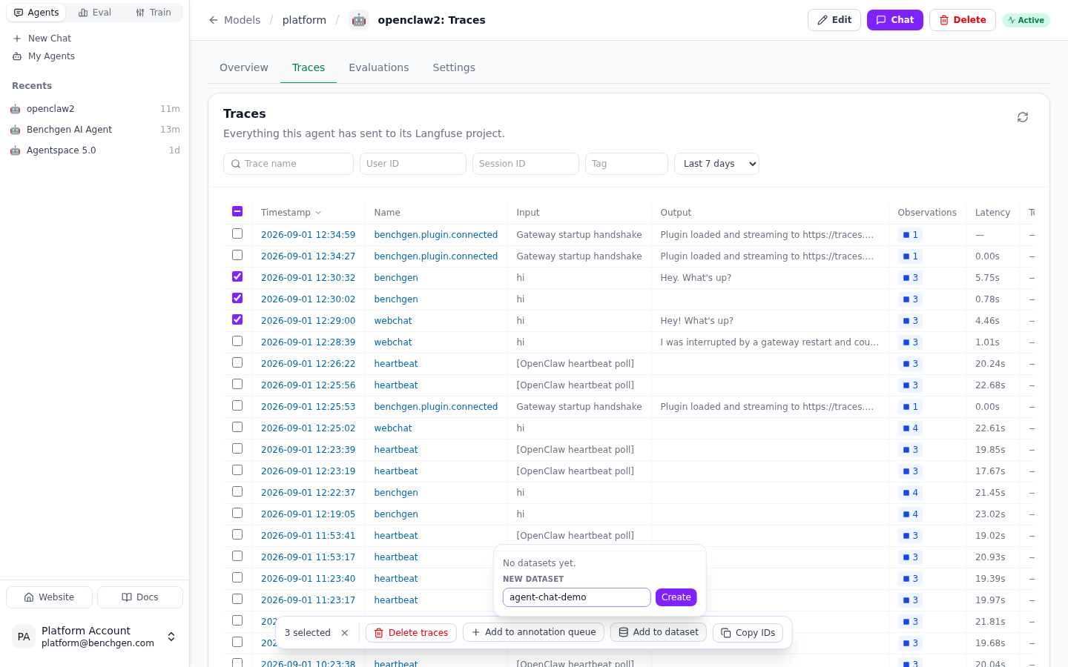The height and width of the screenshot is (667, 1068).
Task: Focus the Trace name search field
Action: [x=289, y=164]
